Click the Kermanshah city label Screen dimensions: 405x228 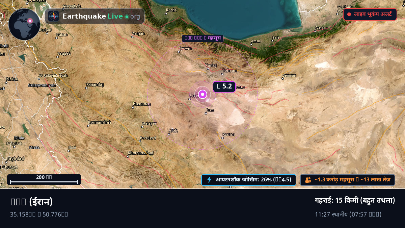99,122
